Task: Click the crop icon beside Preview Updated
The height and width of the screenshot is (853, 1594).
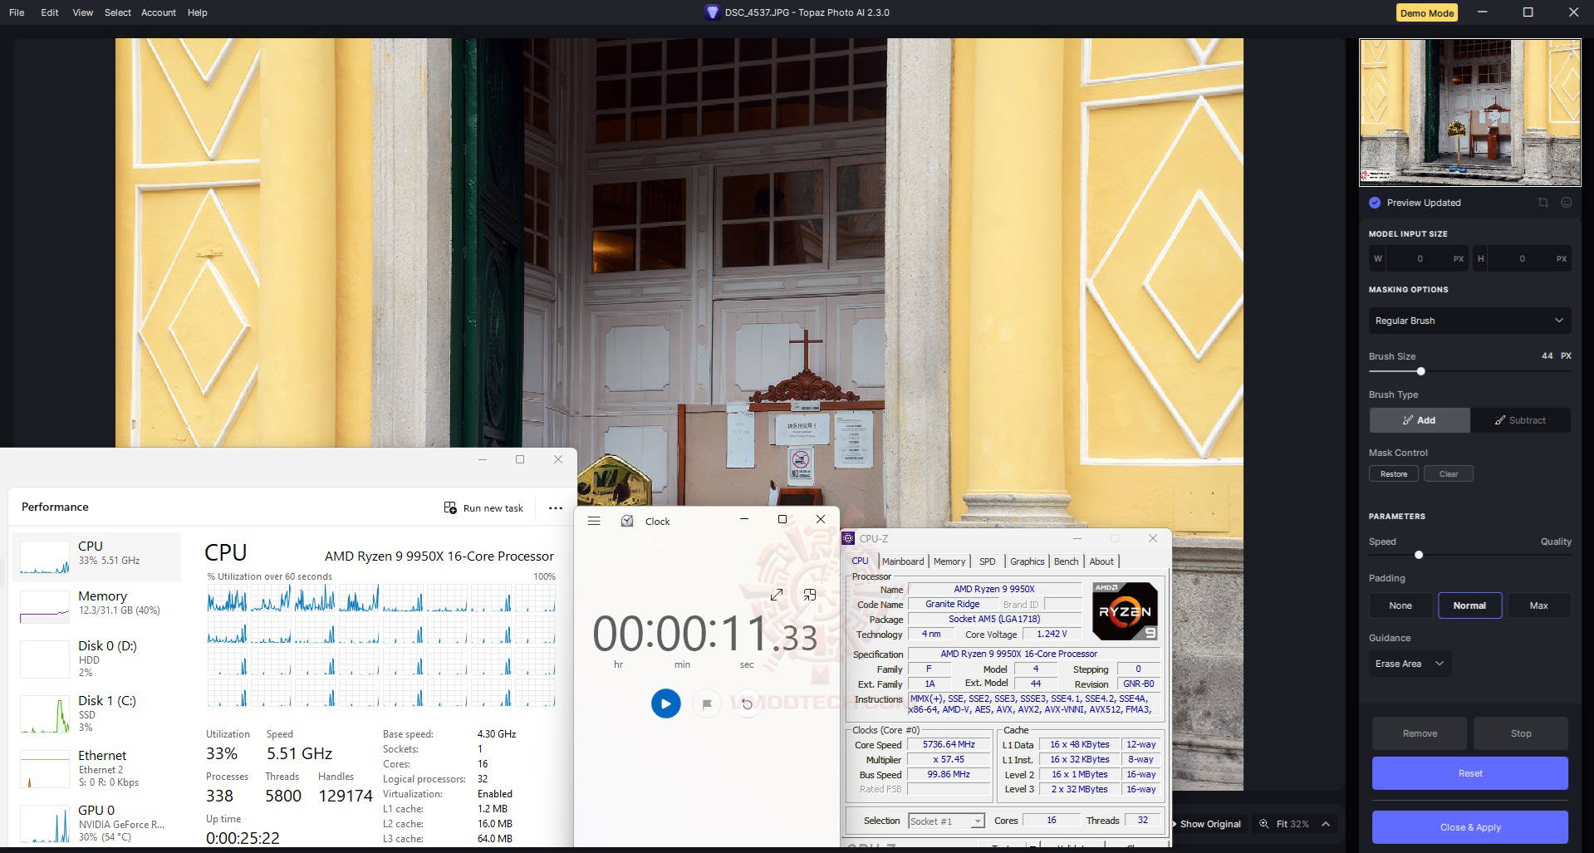Action: (x=1543, y=203)
